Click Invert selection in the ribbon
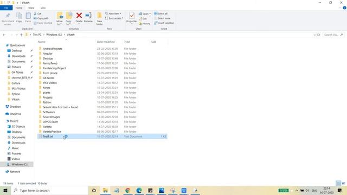Image resolution: width=347 pixels, height=195 pixels. pos(164,23)
